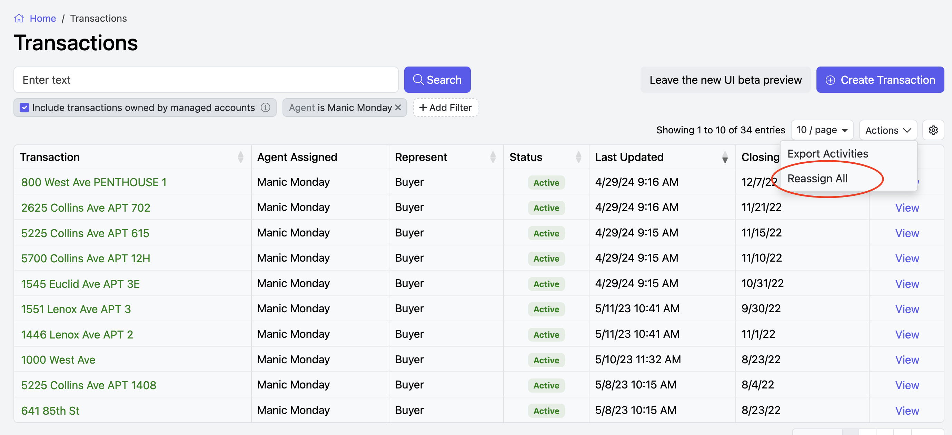
Task: Click View for 1000 West Ave row
Action: pyautogui.click(x=906, y=360)
